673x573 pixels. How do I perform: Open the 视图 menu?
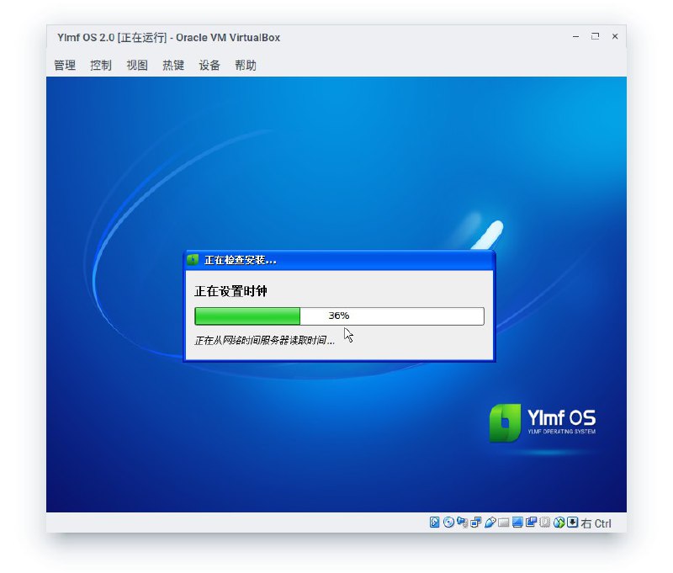coord(137,66)
